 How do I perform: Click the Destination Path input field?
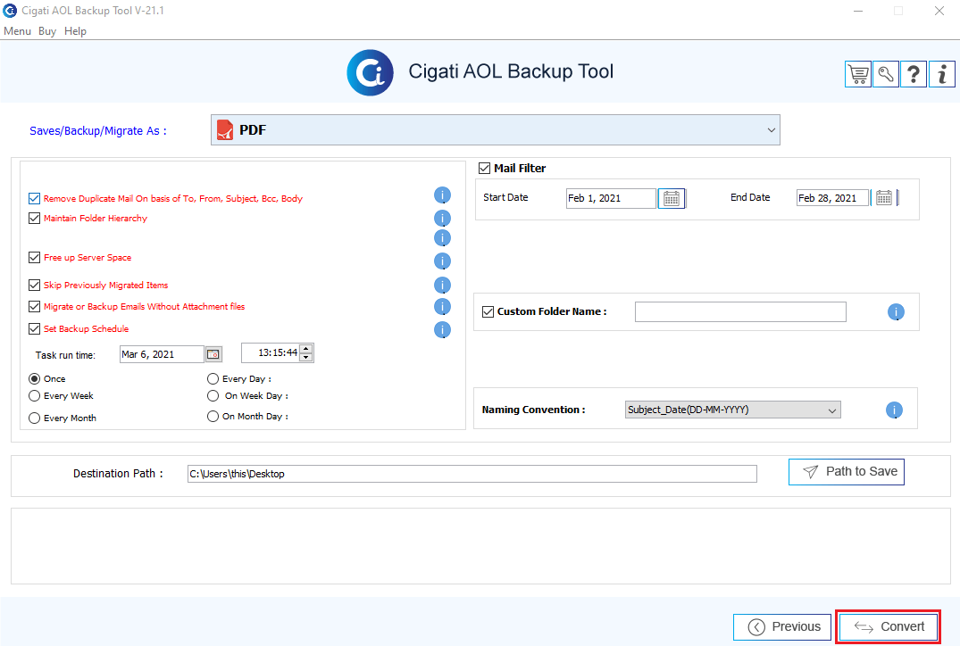[472, 474]
